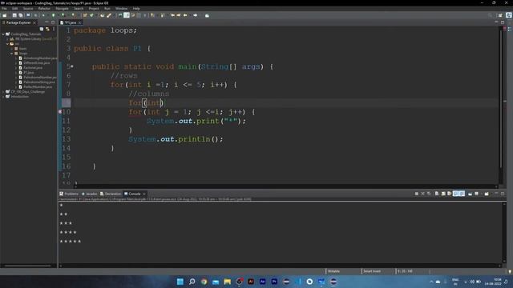Click the Save toolbar icon
The height and width of the screenshot is (288, 513).
[x=14, y=15]
